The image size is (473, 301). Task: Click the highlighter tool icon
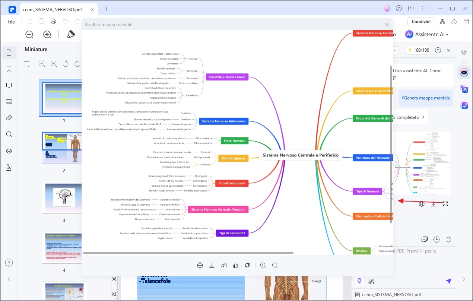(71, 34)
